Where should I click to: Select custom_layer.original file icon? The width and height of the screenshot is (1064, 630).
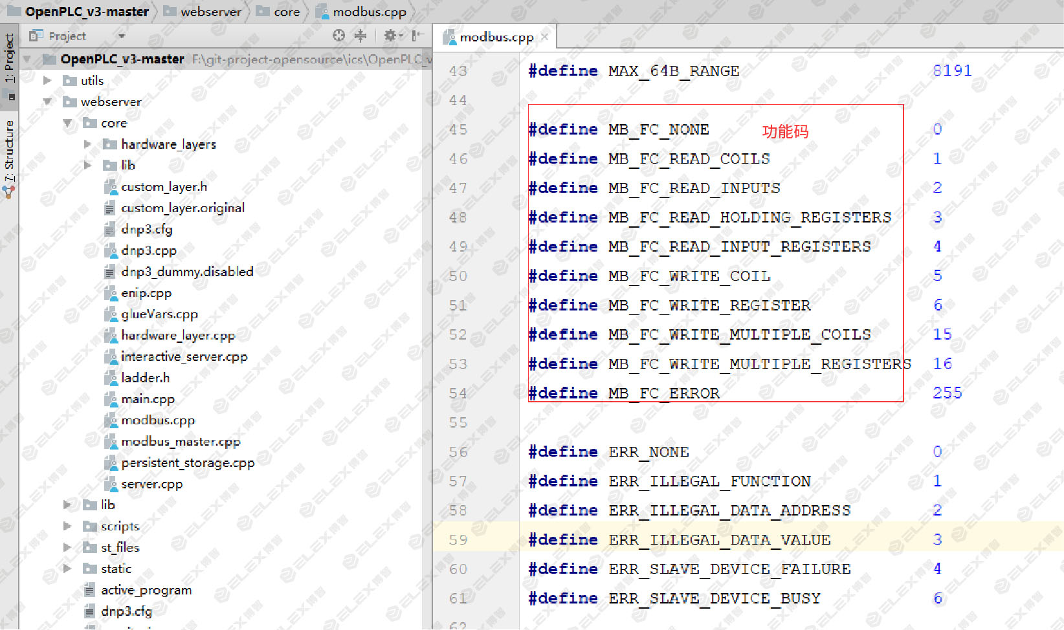click(110, 208)
